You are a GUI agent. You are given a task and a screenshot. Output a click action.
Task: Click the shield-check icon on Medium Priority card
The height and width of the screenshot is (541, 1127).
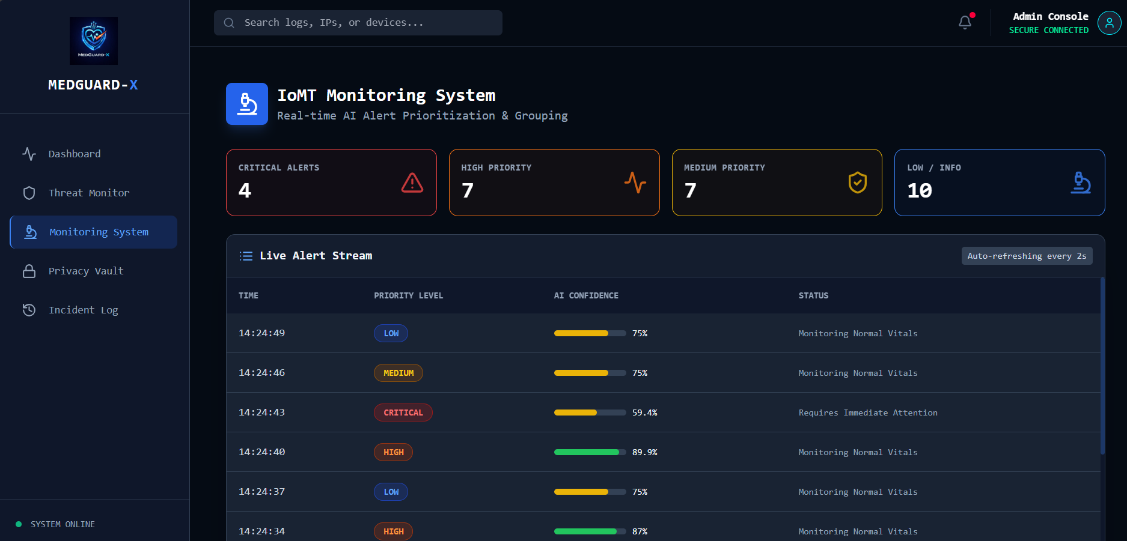858,183
